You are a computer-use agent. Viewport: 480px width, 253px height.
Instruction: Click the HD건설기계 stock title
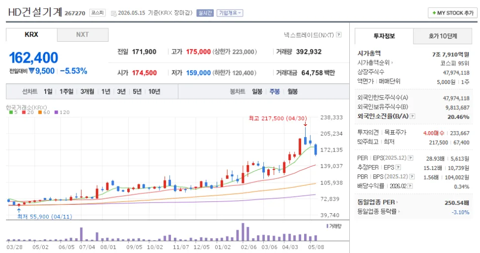(x=35, y=12)
